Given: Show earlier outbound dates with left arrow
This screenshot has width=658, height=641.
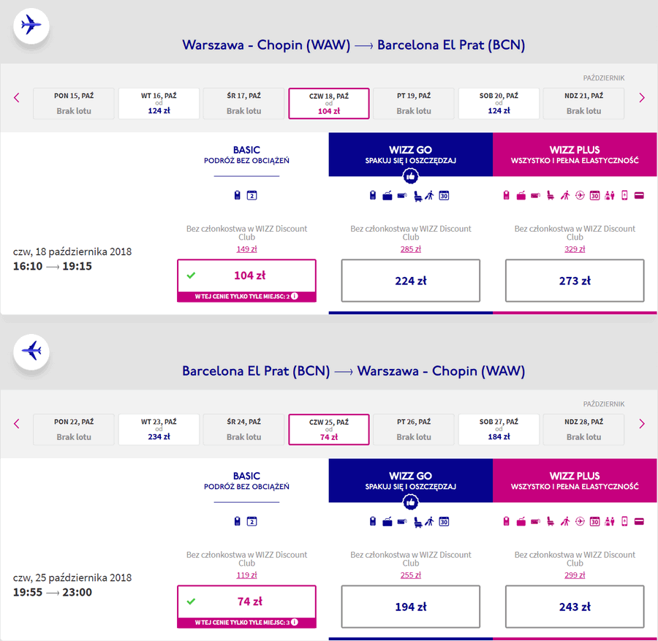Looking at the screenshot, I should pos(17,98).
